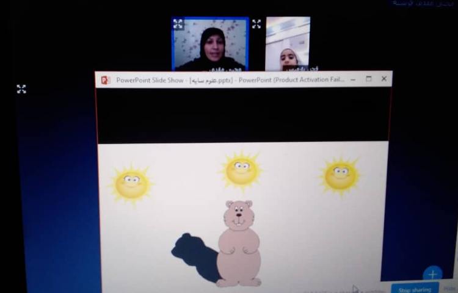Select the child's webcam thumbnail
458x293 pixels.
[288, 44]
